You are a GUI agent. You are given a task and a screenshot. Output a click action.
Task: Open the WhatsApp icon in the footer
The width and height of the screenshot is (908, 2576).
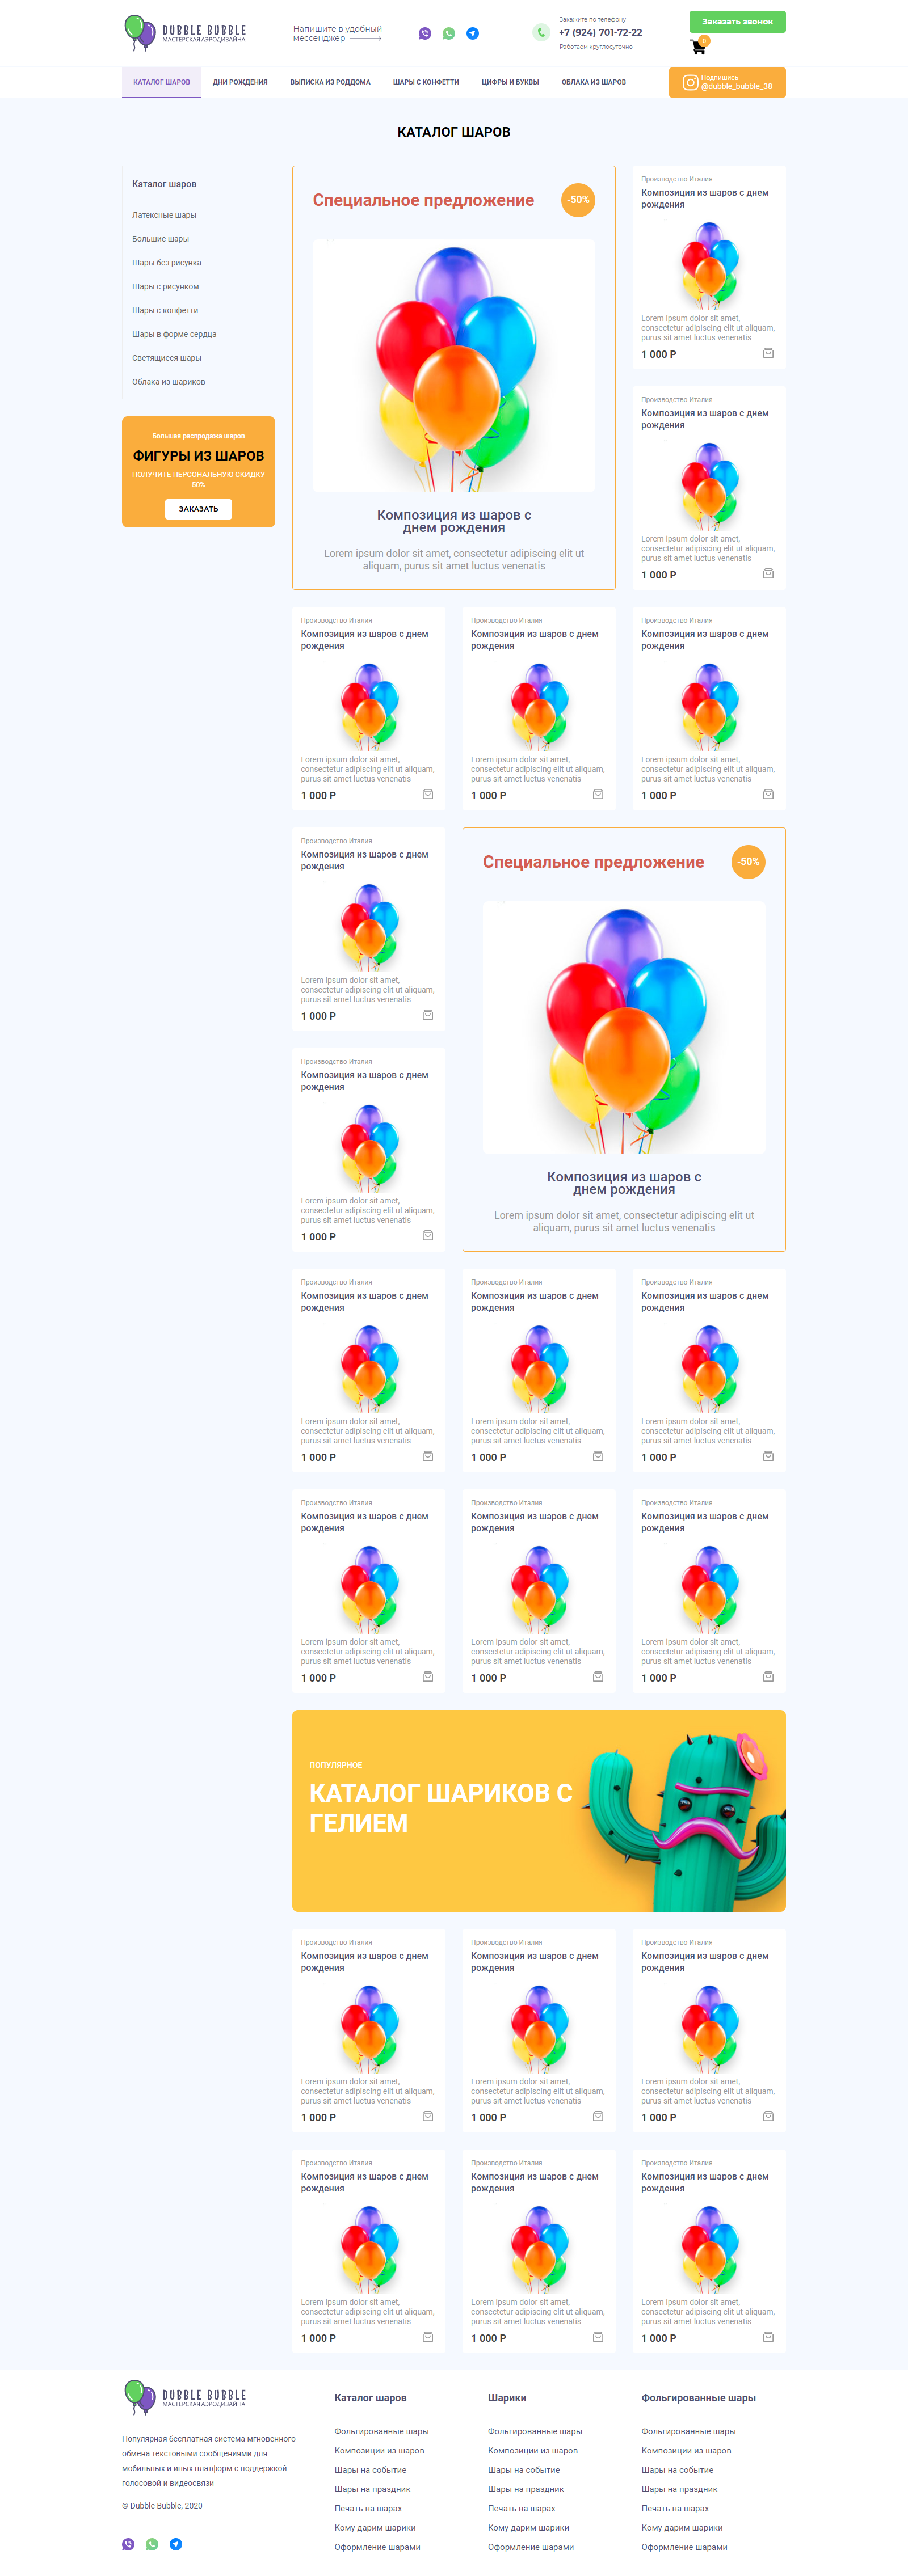point(152,2544)
